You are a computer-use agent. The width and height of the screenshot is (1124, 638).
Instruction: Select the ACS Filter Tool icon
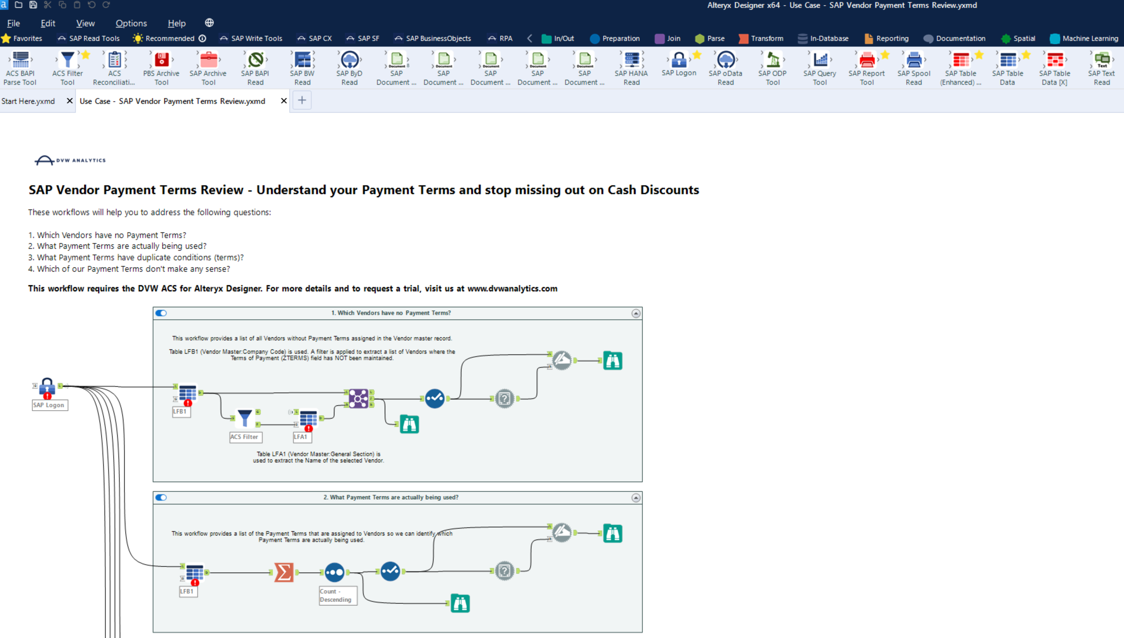(x=67, y=61)
